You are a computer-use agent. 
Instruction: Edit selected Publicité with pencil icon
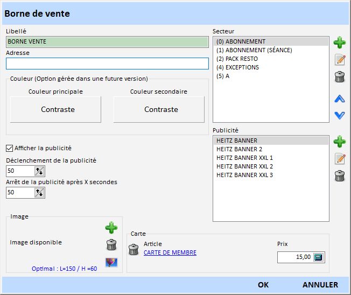[340, 159]
